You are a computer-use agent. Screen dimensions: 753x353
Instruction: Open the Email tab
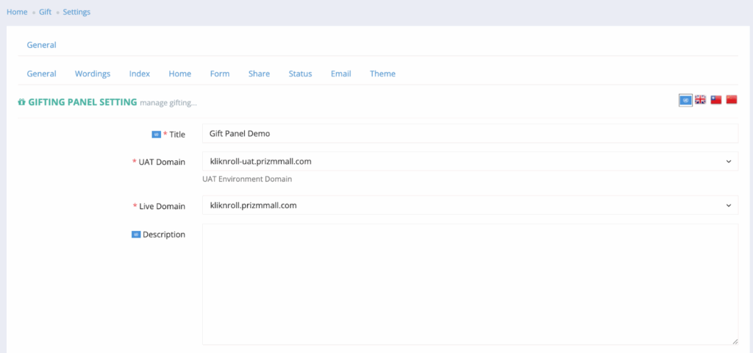(x=340, y=74)
